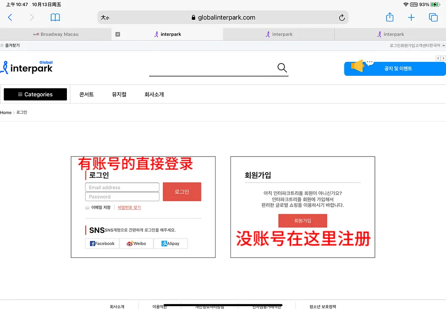Show next banner with right chevron

pyautogui.click(x=443, y=58)
